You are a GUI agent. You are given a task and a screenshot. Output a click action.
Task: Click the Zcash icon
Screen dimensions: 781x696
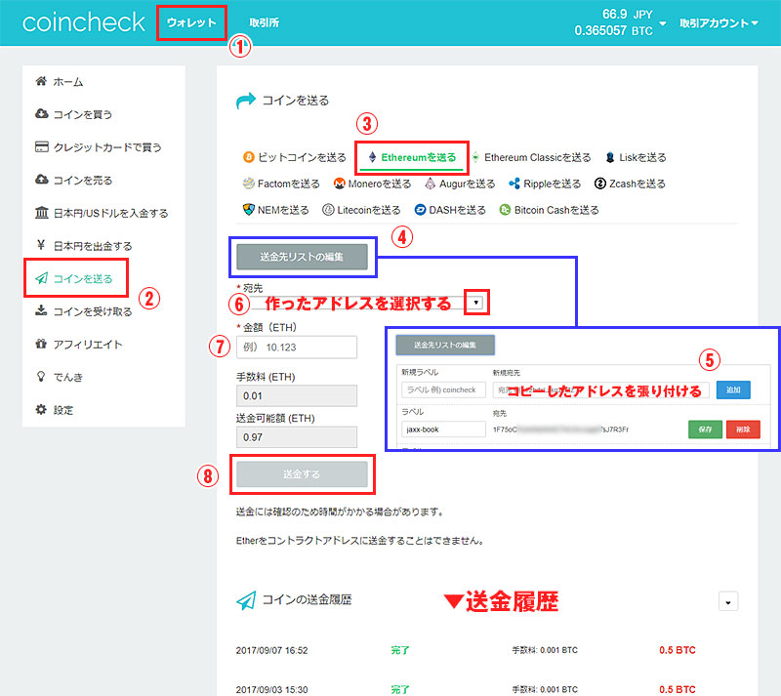click(x=600, y=184)
